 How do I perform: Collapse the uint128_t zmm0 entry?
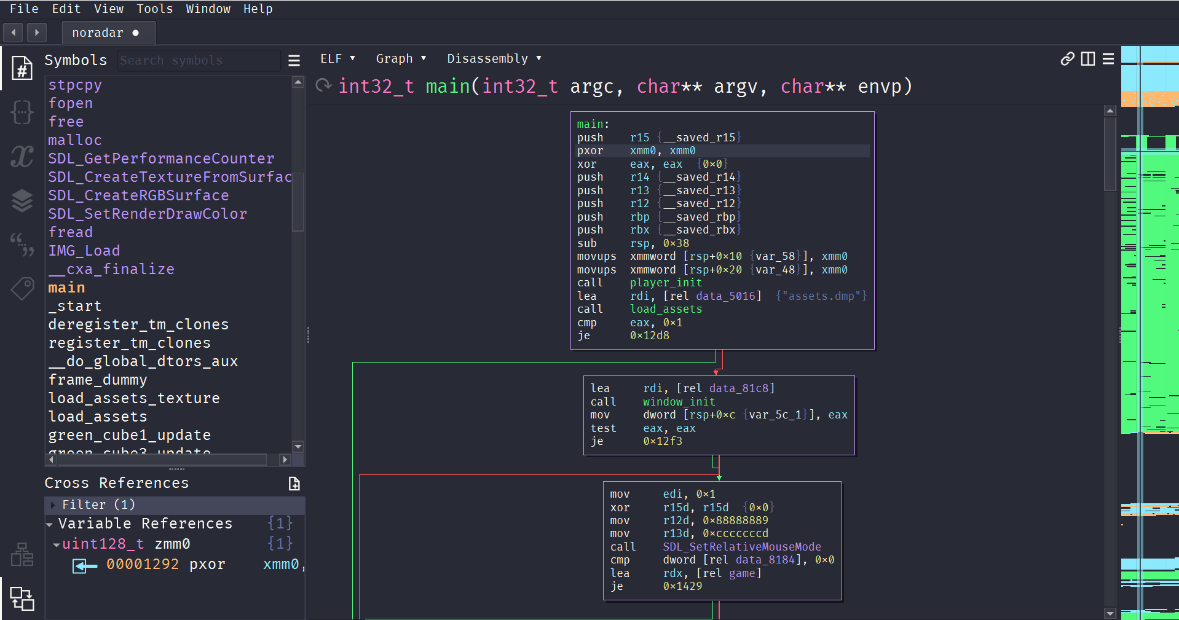click(57, 544)
